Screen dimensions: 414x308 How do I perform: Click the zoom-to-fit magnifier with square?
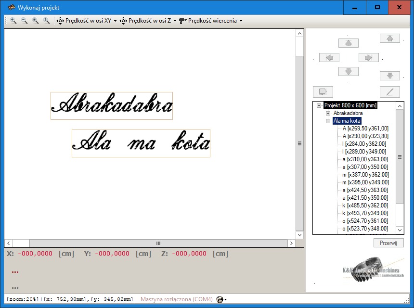[x=35, y=21]
